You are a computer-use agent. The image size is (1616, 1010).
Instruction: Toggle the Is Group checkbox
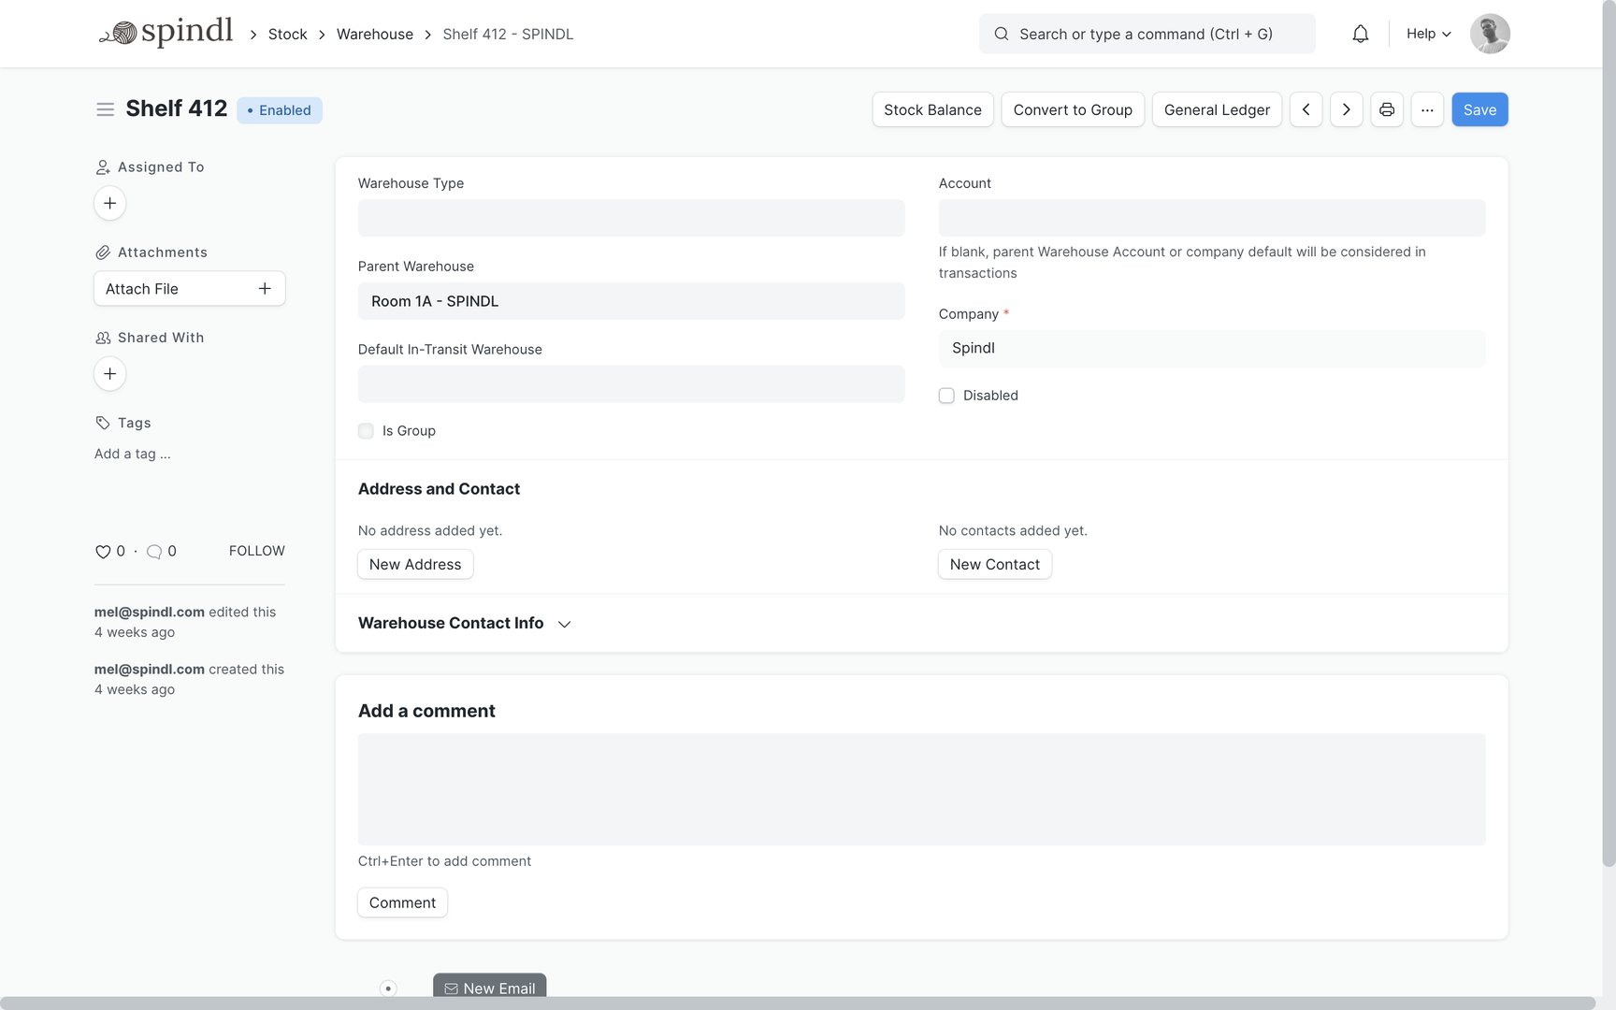coord(366,431)
